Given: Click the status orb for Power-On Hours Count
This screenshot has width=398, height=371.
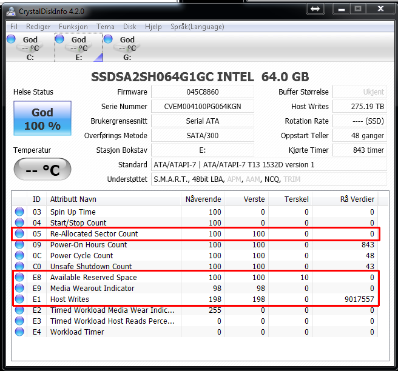Looking at the screenshot, I should (19, 244).
